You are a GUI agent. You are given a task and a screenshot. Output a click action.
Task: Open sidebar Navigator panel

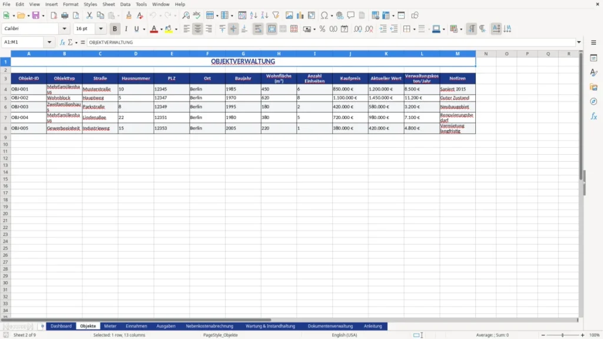[594, 101]
